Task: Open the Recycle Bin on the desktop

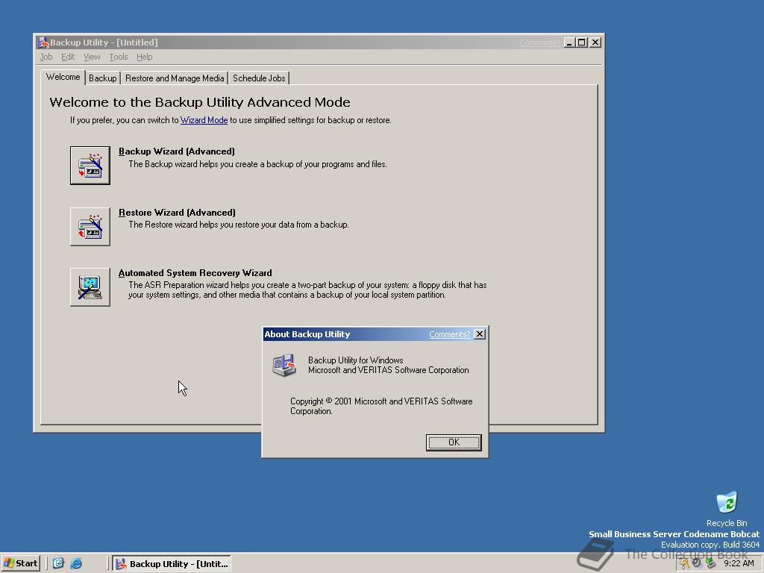Action: [x=727, y=509]
